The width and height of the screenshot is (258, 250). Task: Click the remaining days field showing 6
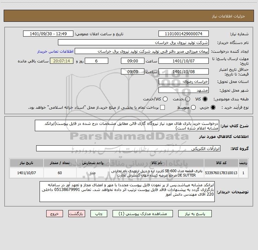tap(96, 61)
